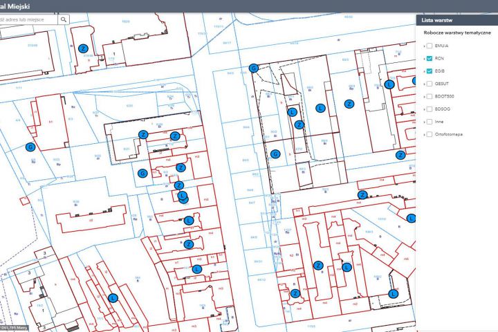Expand the GESUT layer group

pos(424,84)
